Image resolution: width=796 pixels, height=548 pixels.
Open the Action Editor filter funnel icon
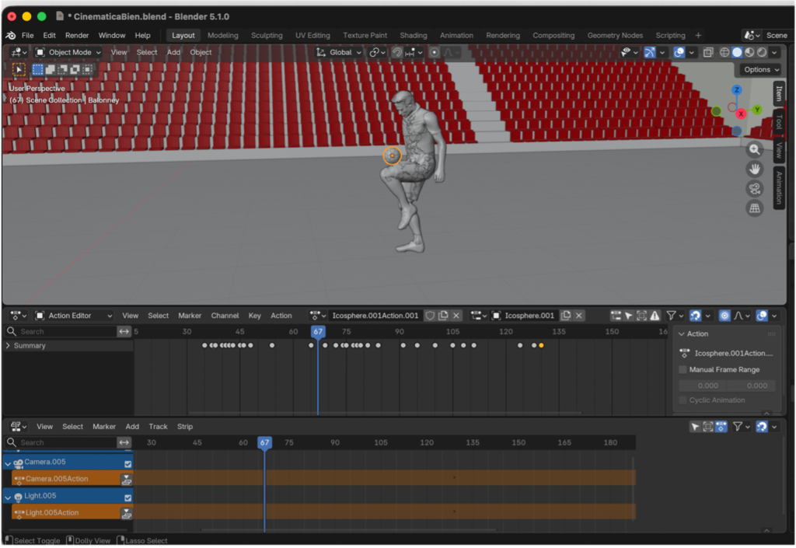[671, 316]
